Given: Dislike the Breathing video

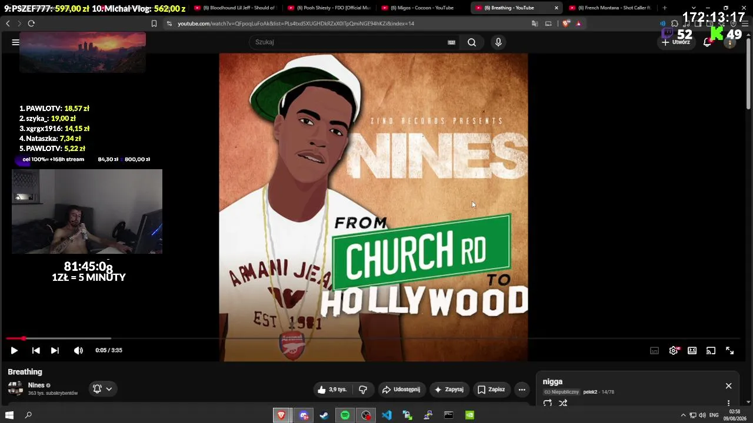Looking at the screenshot, I should click(x=363, y=390).
